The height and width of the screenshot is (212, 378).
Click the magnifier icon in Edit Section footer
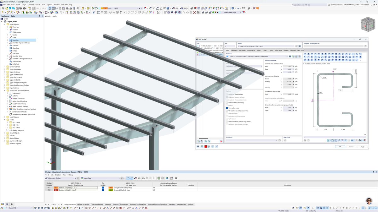pyautogui.click(x=198, y=146)
